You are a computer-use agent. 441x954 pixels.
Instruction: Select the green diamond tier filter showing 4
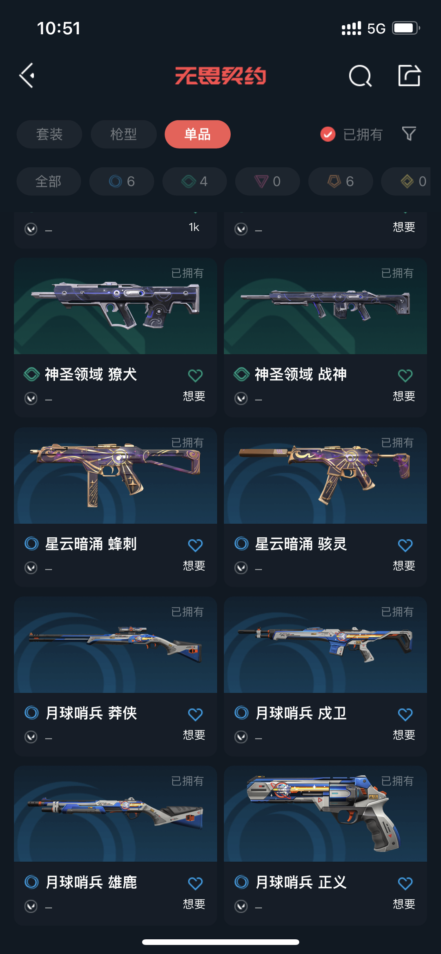(x=194, y=181)
